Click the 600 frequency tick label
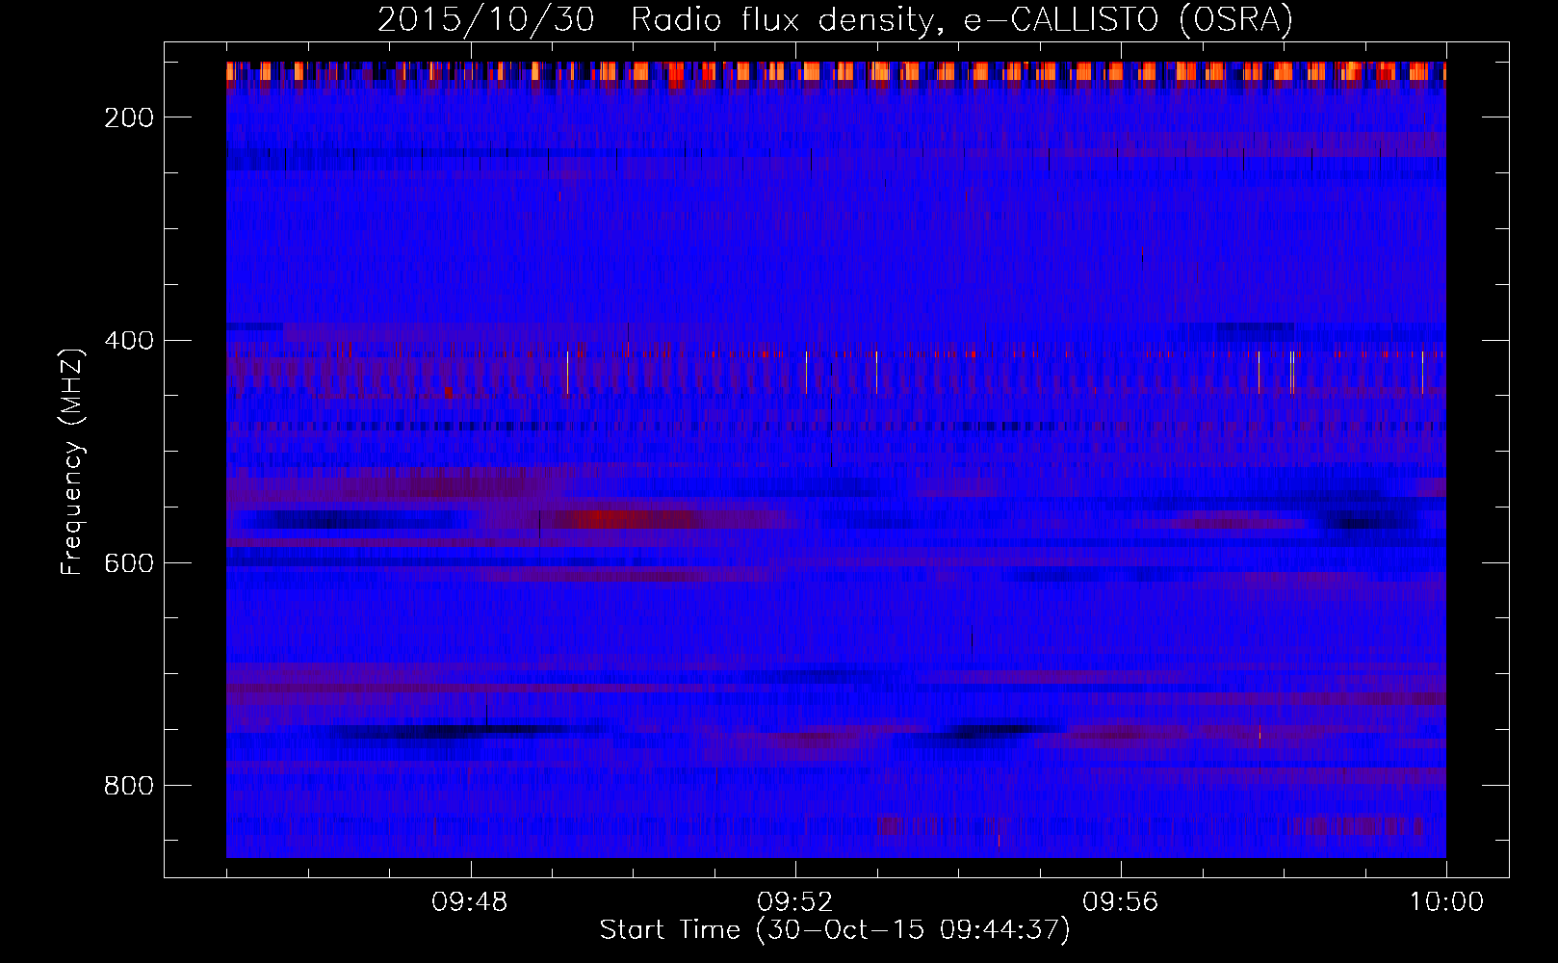1558x963 pixels. 129,563
